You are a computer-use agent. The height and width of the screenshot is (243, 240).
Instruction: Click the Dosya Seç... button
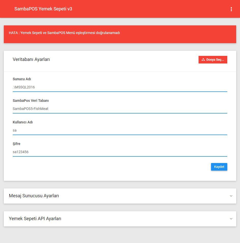coord(213,60)
